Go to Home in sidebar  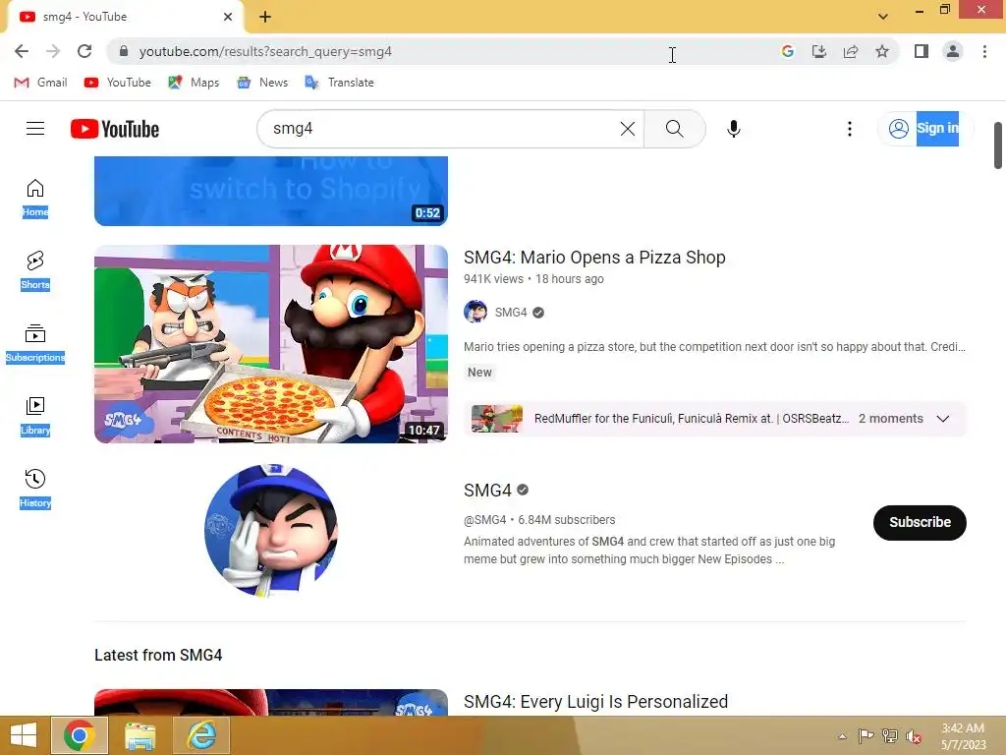(35, 199)
